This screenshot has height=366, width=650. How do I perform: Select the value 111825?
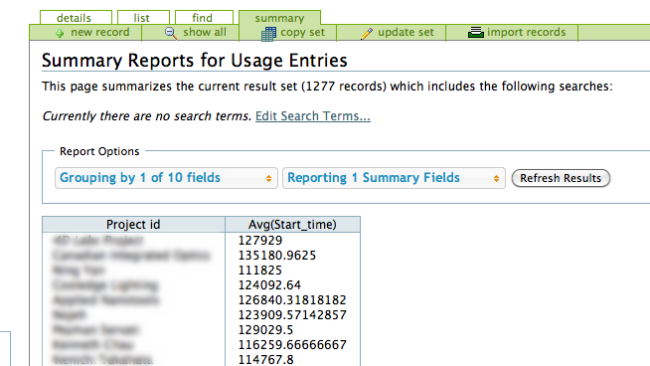260,271
